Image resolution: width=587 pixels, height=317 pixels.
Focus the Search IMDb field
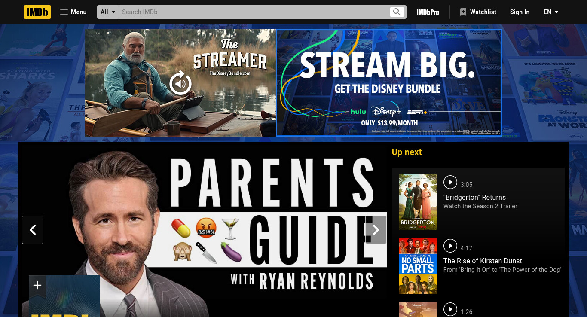click(x=254, y=12)
